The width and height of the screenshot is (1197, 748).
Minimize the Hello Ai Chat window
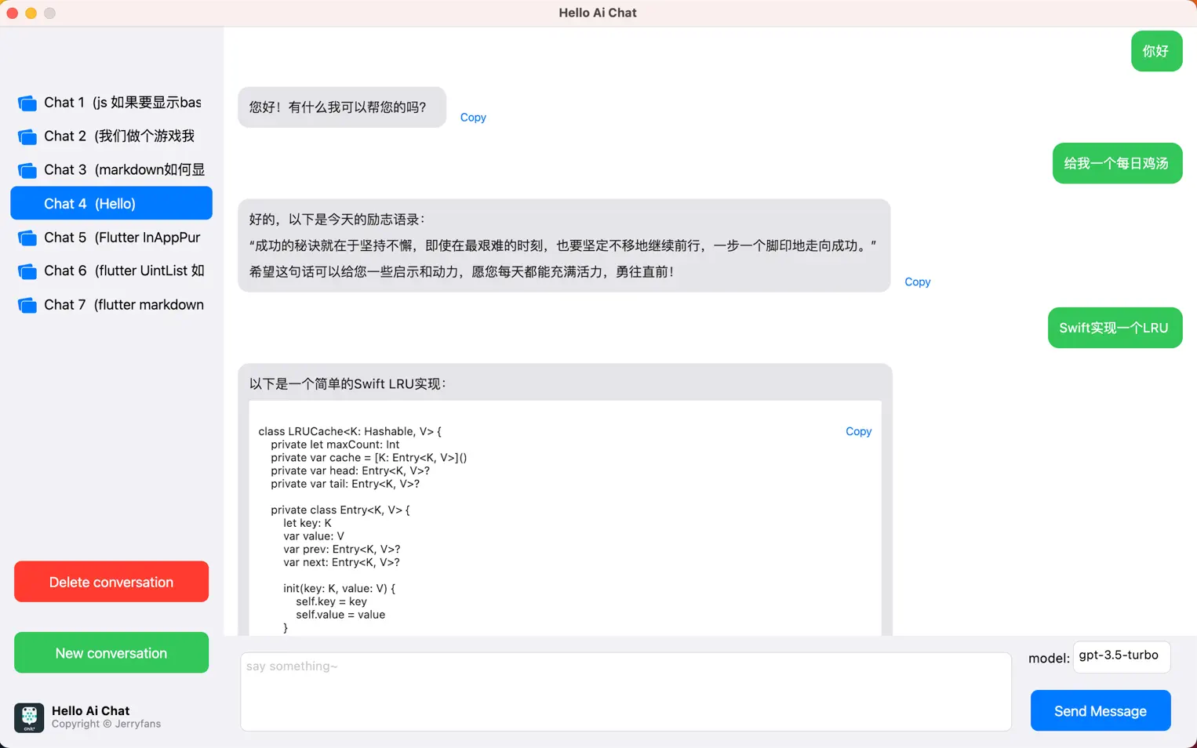point(31,13)
